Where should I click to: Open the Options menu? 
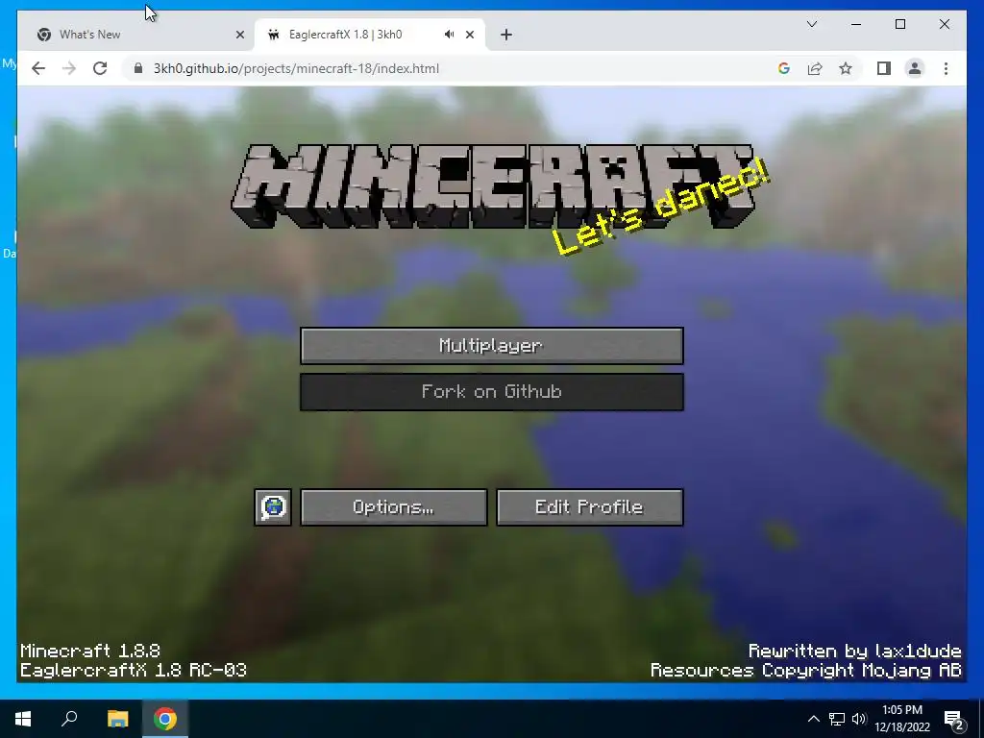point(393,507)
